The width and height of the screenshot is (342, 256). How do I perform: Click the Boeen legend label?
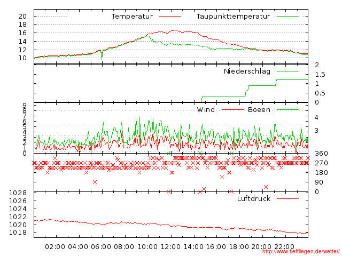pos(259,109)
